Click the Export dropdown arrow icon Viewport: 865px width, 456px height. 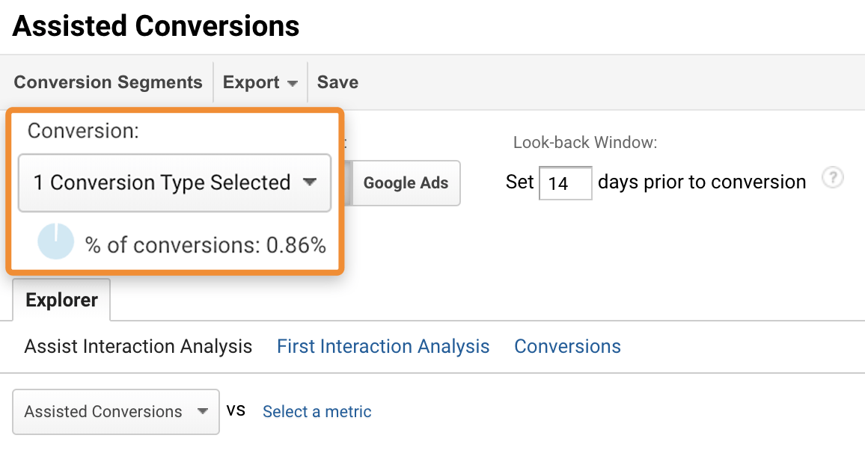[x=293, y=83]
